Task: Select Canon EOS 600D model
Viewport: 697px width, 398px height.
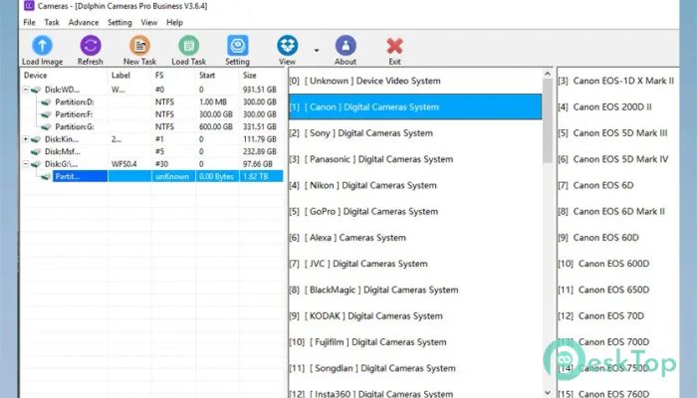Action: click(618, 264)
